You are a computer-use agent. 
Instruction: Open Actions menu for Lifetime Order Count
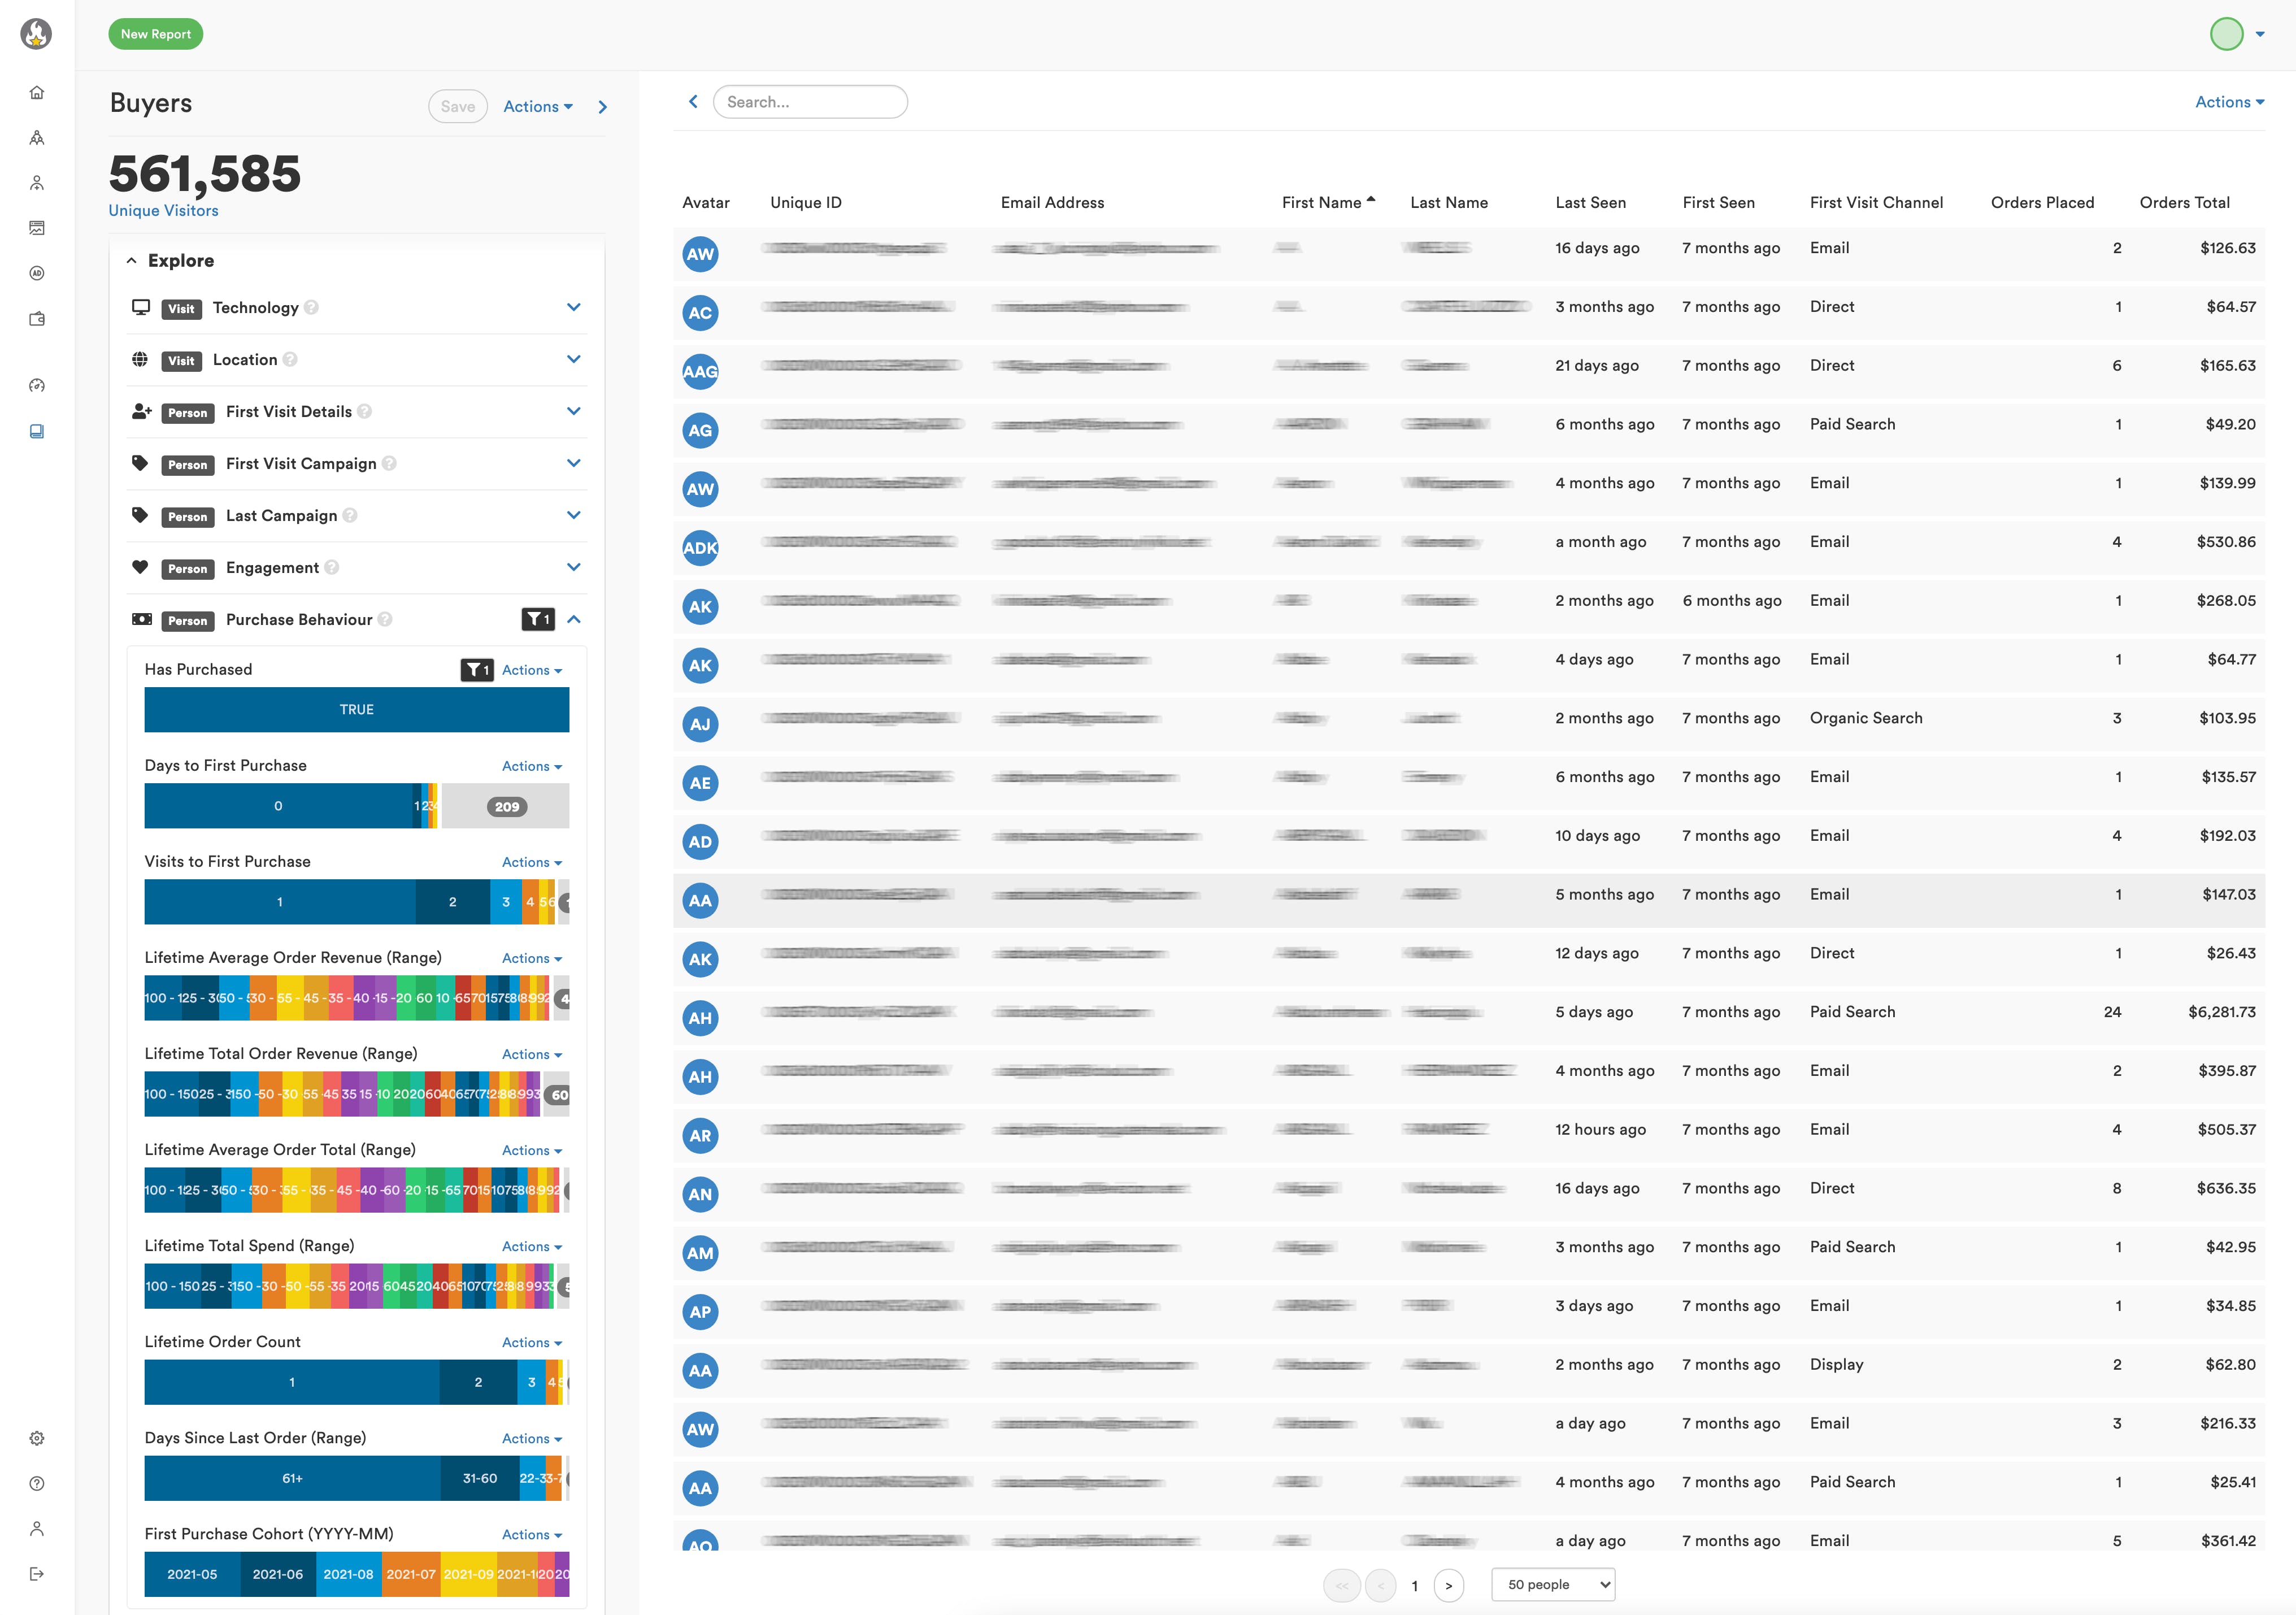point(531,1343)
